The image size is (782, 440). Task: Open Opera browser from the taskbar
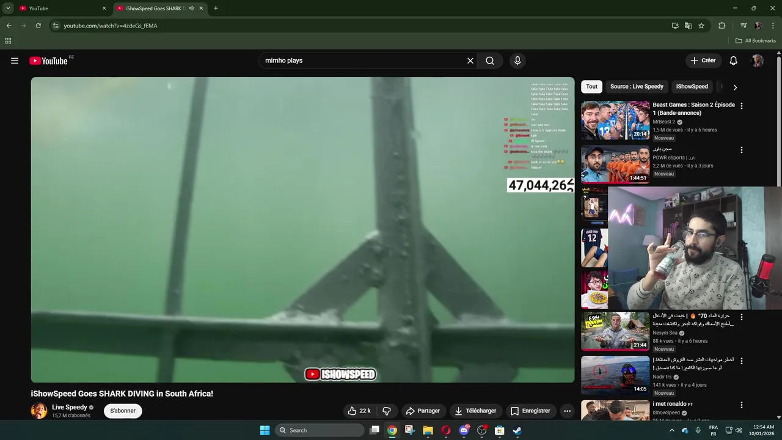pyautogui.click(x=446, y=430)
